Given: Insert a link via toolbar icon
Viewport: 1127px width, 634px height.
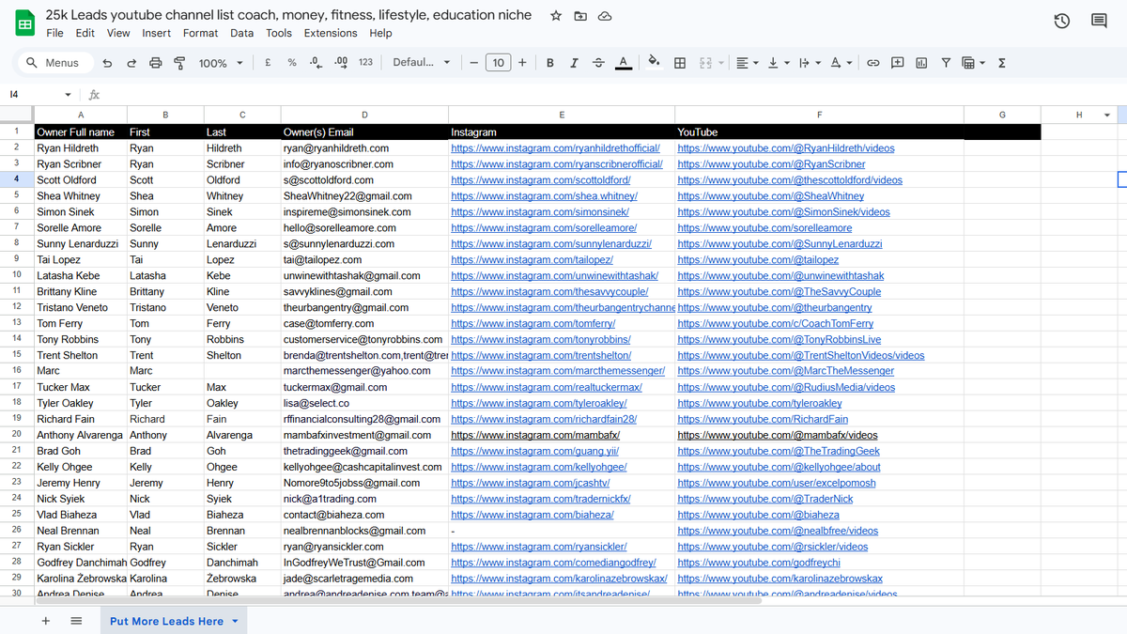Looking at the screenshot, I should pyautogui.click(x=872, y=63).
